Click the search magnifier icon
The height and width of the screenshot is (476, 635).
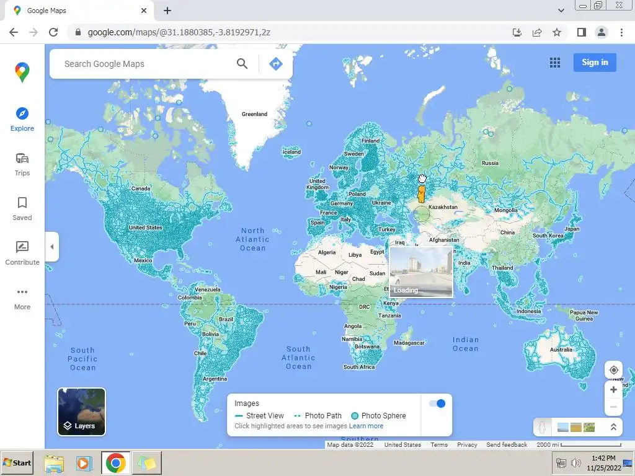[242, 64]
